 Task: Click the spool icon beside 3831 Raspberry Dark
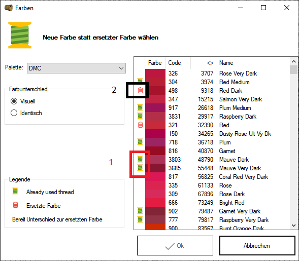pyautogui.click(x=140, y=116)
